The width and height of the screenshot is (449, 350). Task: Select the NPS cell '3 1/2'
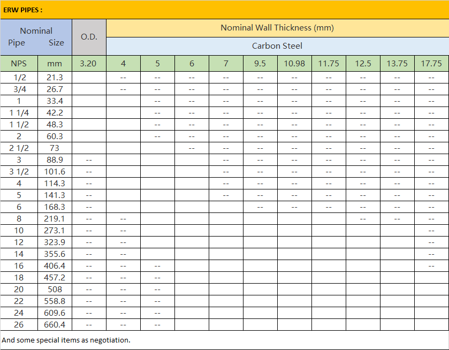(19, 172)
